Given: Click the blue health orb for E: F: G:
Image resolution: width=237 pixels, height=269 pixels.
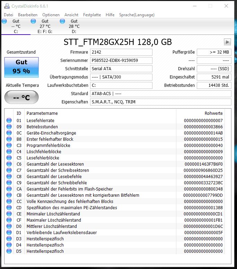Looking at the screenshot, I should tap(33, 21).
